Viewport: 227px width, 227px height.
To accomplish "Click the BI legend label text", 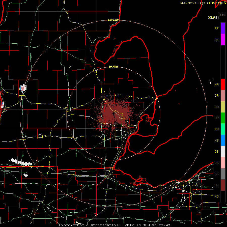I will (x=217, y=185).
